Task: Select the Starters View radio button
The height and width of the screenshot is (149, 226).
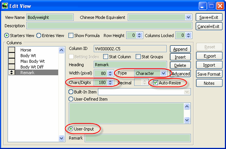Action: (x=6, y=36)
